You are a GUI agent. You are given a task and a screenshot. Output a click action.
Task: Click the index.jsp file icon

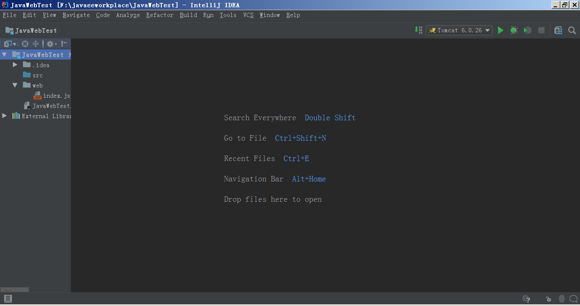(37, 96)
